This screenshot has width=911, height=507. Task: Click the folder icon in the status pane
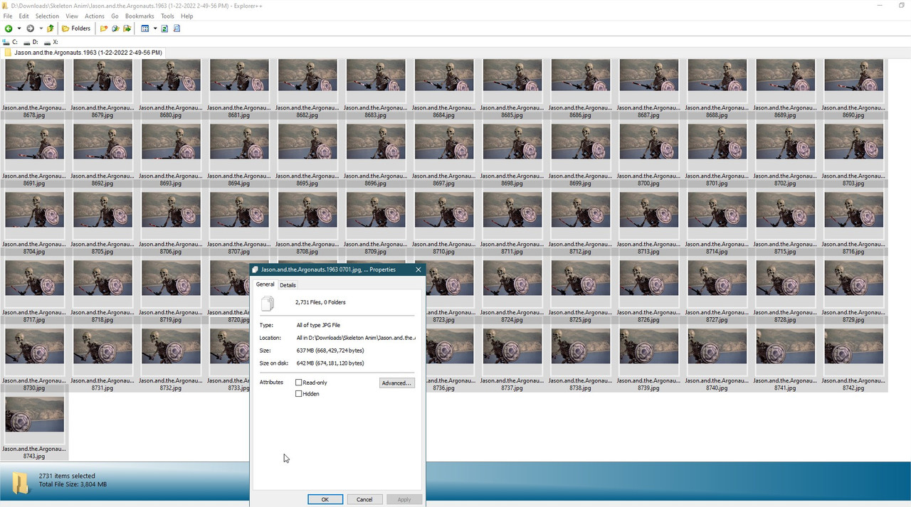point(20,482)
